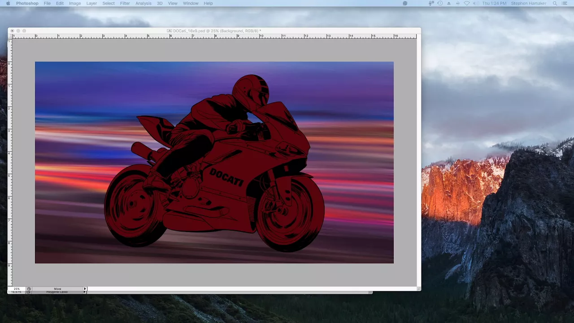
Task: Click the ruler origin corner box
Action: [x=10, y=36]
